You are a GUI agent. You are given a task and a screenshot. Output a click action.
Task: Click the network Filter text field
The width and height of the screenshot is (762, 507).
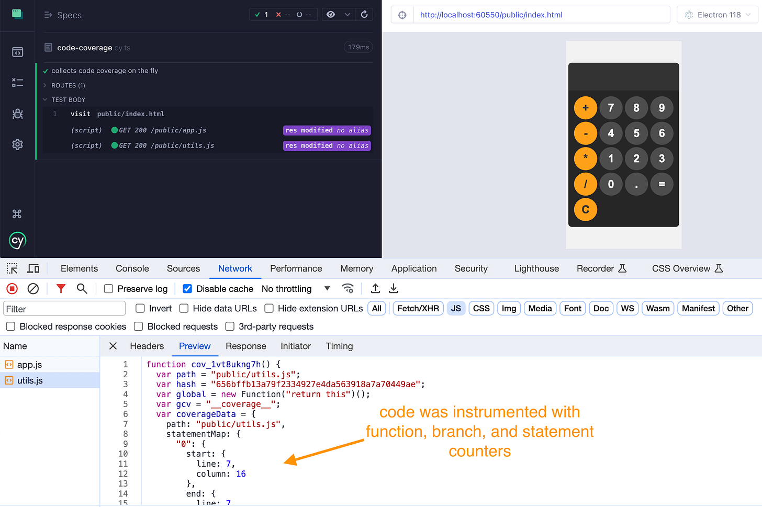click(64, 309)
